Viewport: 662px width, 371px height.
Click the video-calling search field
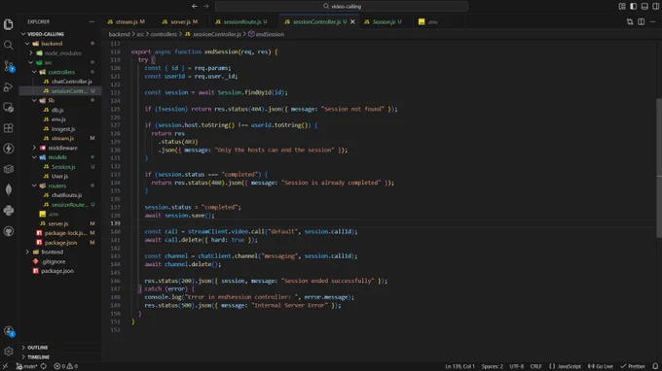coord(342,7)
